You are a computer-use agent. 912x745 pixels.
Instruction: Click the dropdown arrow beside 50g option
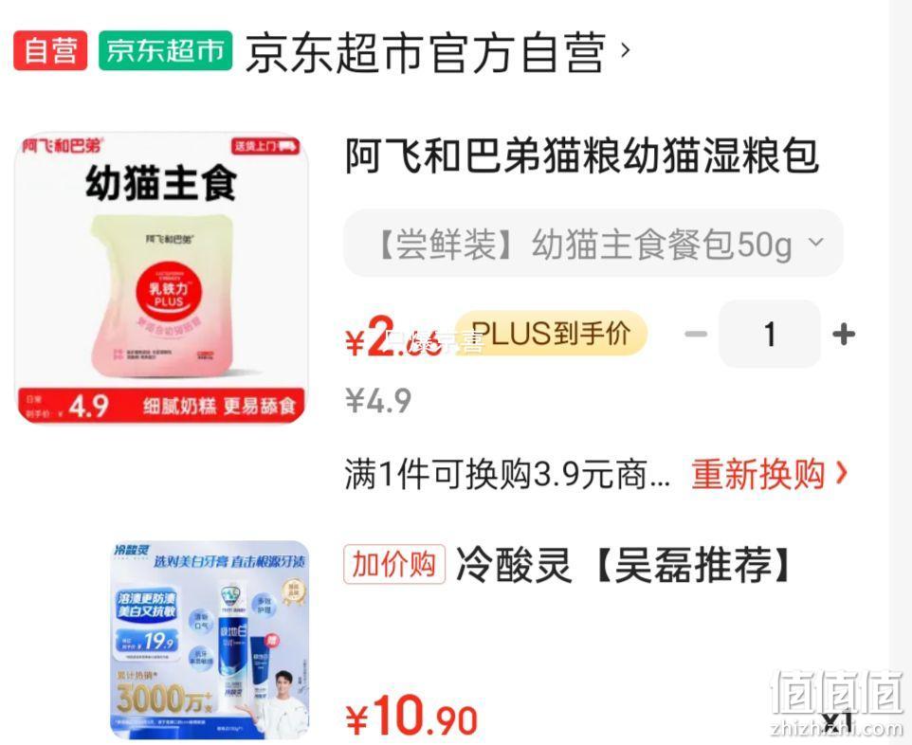(x=816, y=242)
